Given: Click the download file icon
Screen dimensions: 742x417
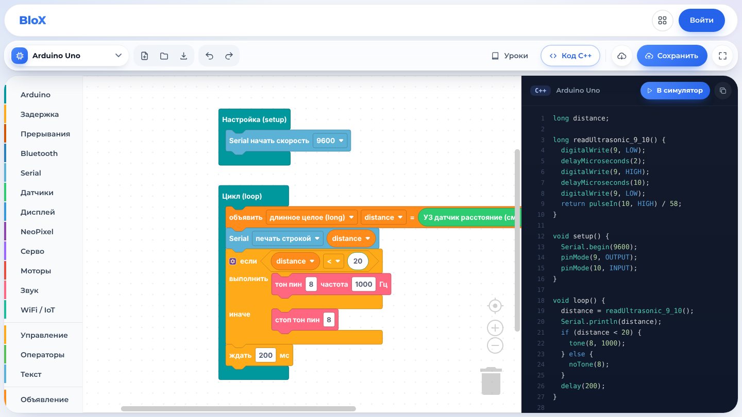Looking at the screenshot, I should pos(183,56).
